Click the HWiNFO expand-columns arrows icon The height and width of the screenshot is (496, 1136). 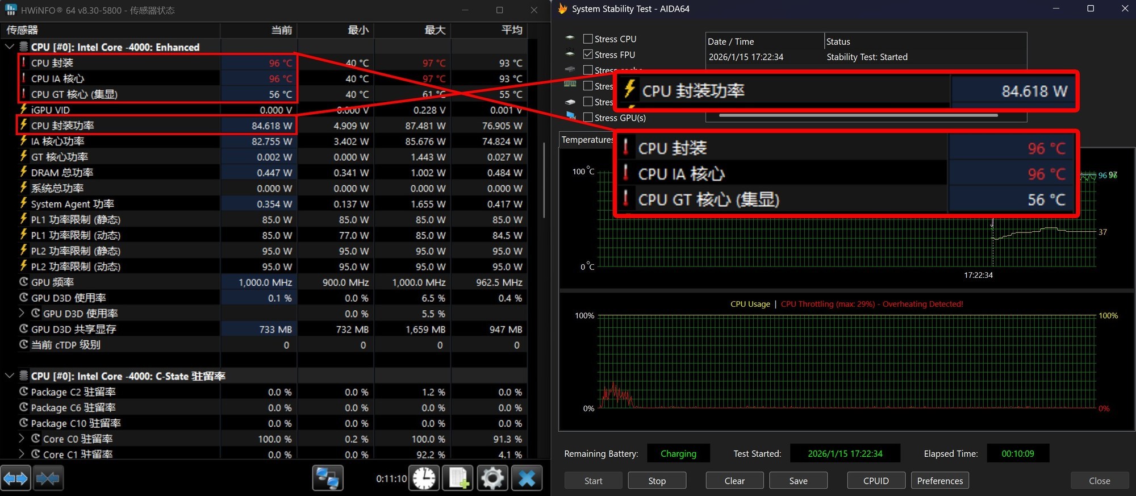tap(15, 478)
